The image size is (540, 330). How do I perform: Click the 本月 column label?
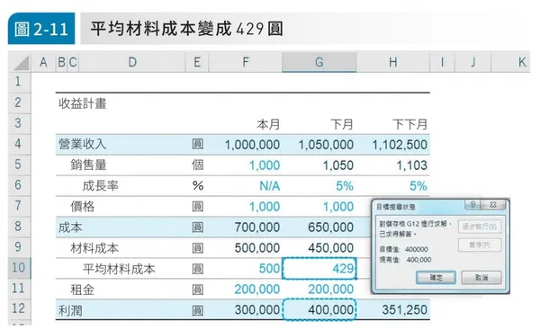[x=268, y=124]
